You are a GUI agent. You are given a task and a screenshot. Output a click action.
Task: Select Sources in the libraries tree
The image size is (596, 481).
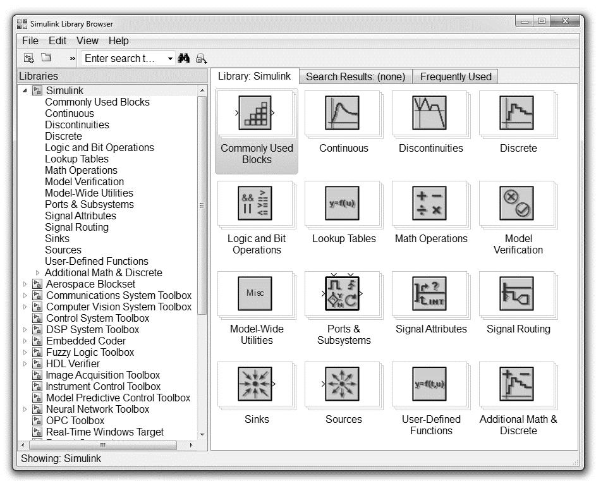tap(63, 250)
